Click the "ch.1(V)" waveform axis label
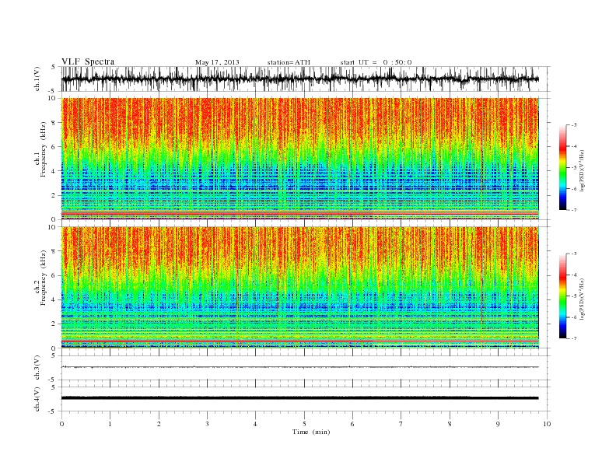 (37, 79)
